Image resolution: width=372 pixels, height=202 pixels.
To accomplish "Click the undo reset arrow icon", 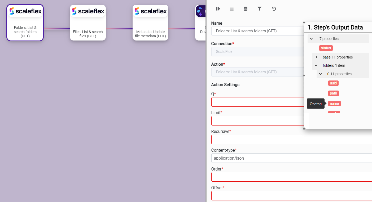I will click(274, 9).
